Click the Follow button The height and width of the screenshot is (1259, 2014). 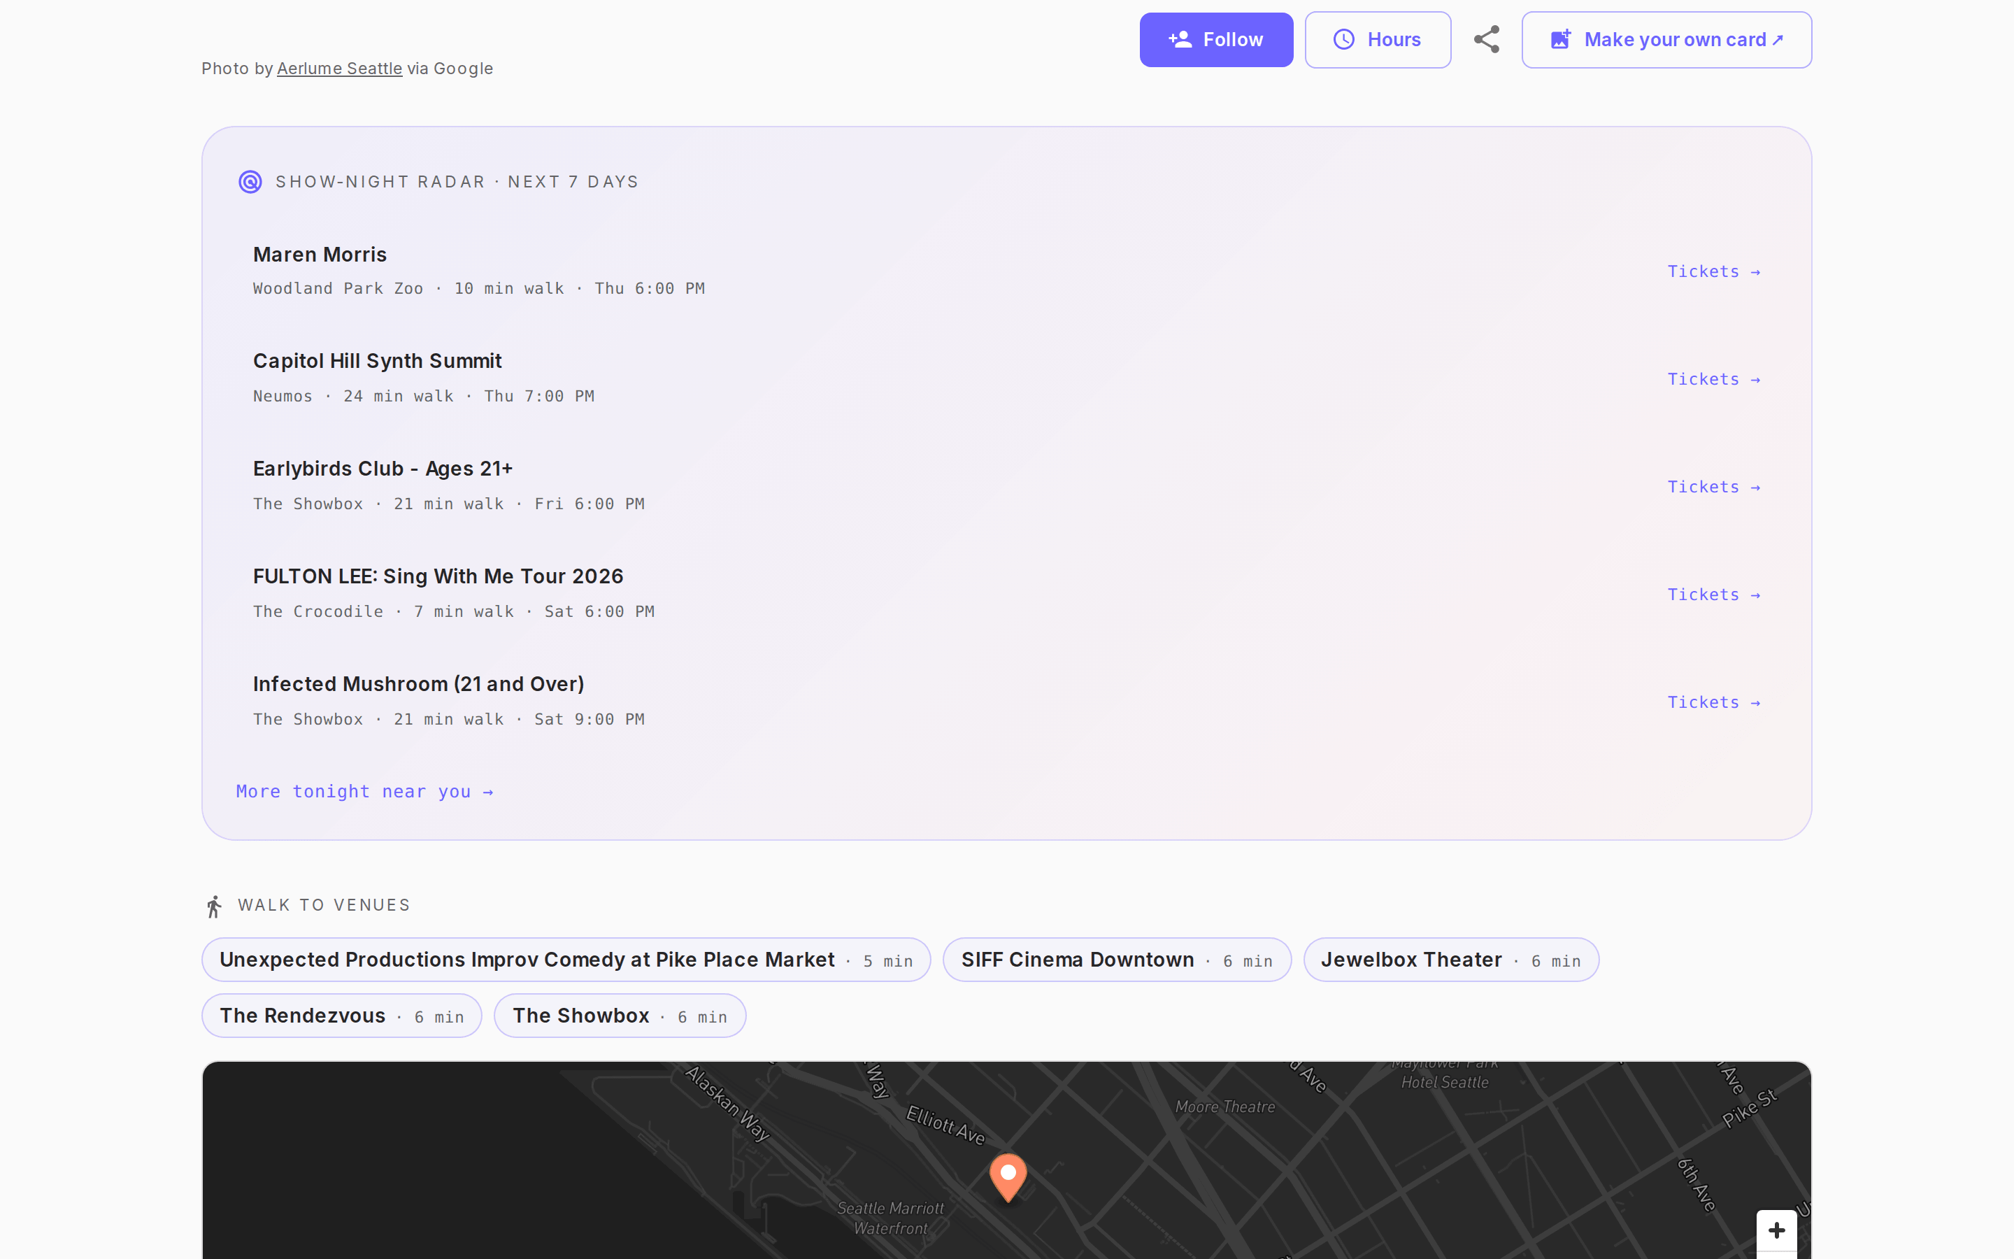point(1216,39)
